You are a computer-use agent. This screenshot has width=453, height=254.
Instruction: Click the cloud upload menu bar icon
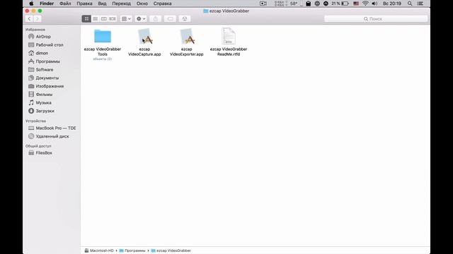point(326,4)
